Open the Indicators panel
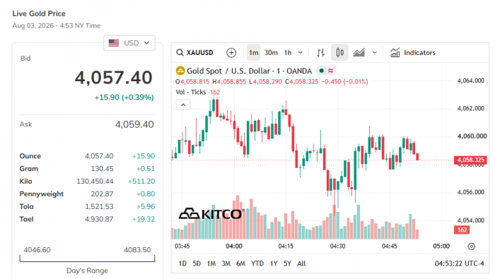 (x=412, y=53)
